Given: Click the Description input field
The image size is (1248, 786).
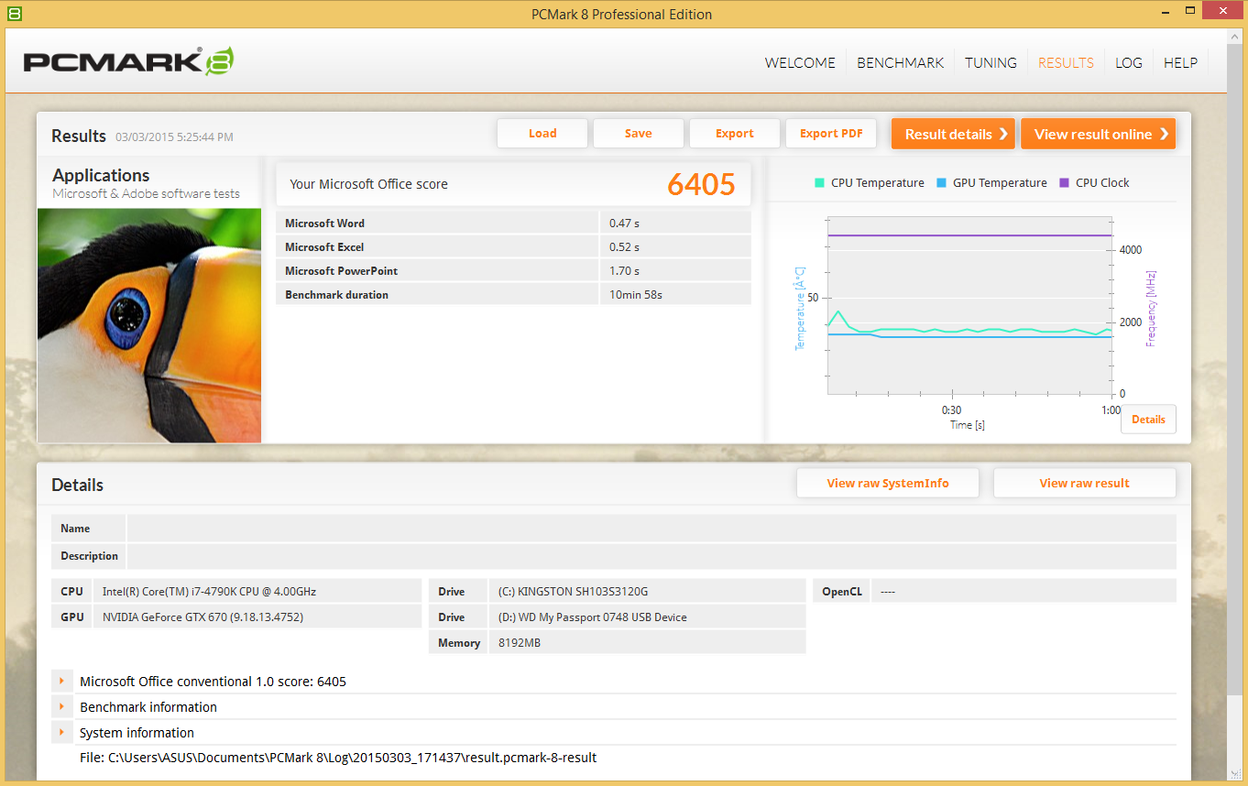Looking at the screenshot, I should point(651,556).
